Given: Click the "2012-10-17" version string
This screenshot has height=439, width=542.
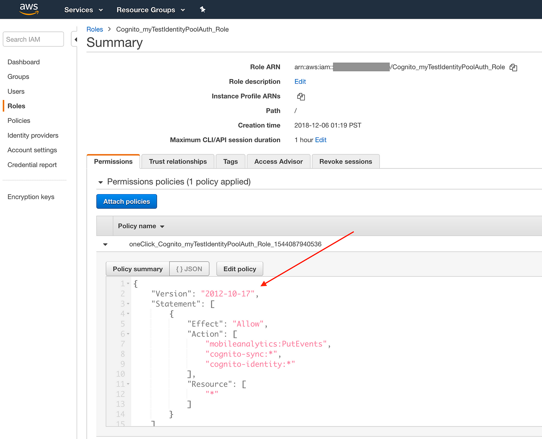Looking at the screenshot, I should pos(228,294).
